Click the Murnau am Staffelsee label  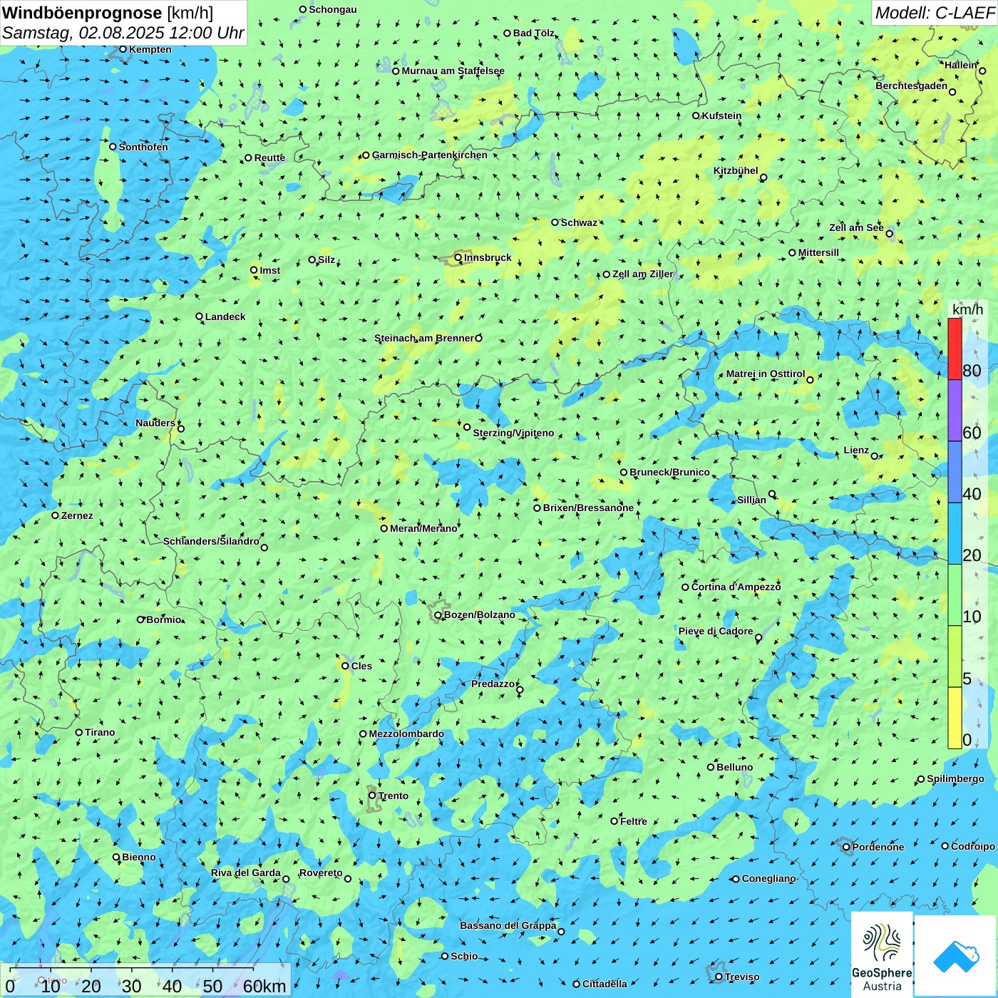[x=453, y=71]
